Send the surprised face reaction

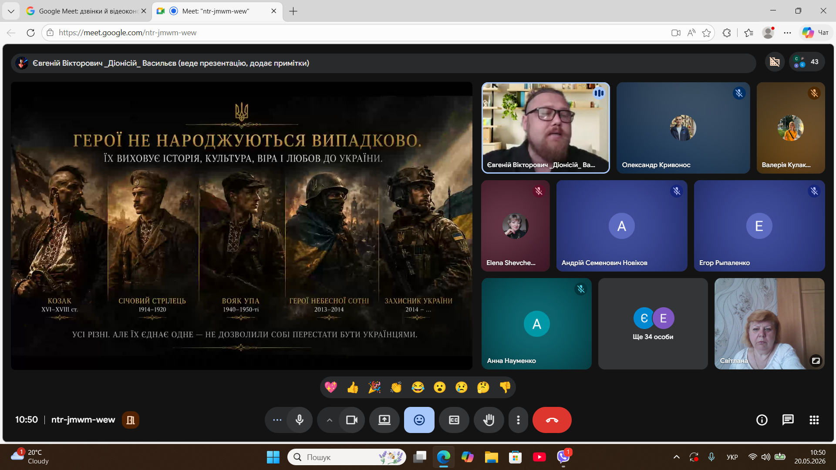(440, 387)
